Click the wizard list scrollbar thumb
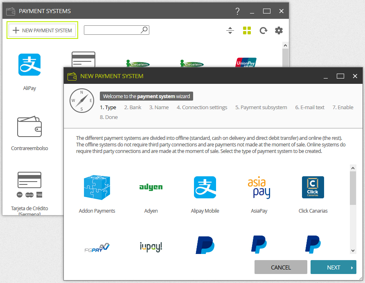The height and width of the screenshot is (283, 365). point(353,188)
